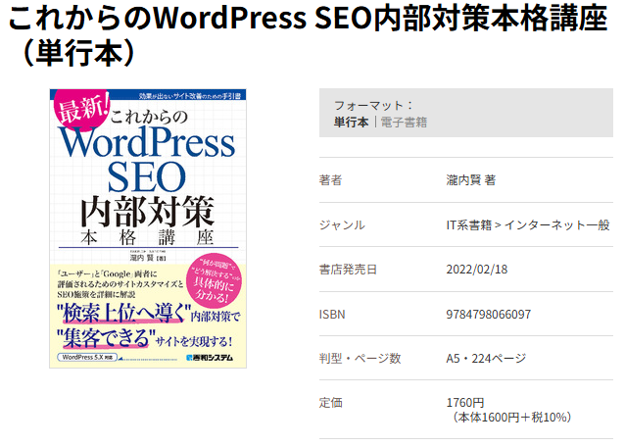Click the price 1760円

point(465,402)
